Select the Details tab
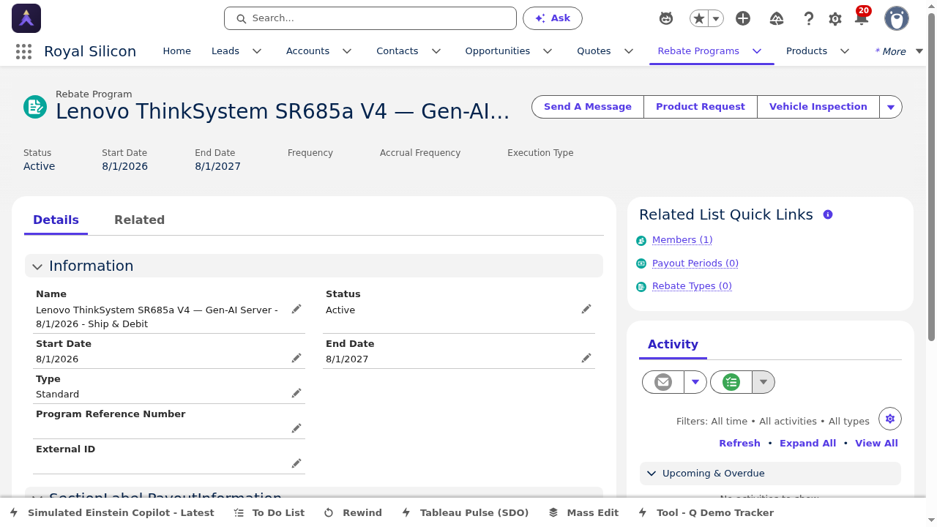The image size is (937, 527). coord(56,220)
